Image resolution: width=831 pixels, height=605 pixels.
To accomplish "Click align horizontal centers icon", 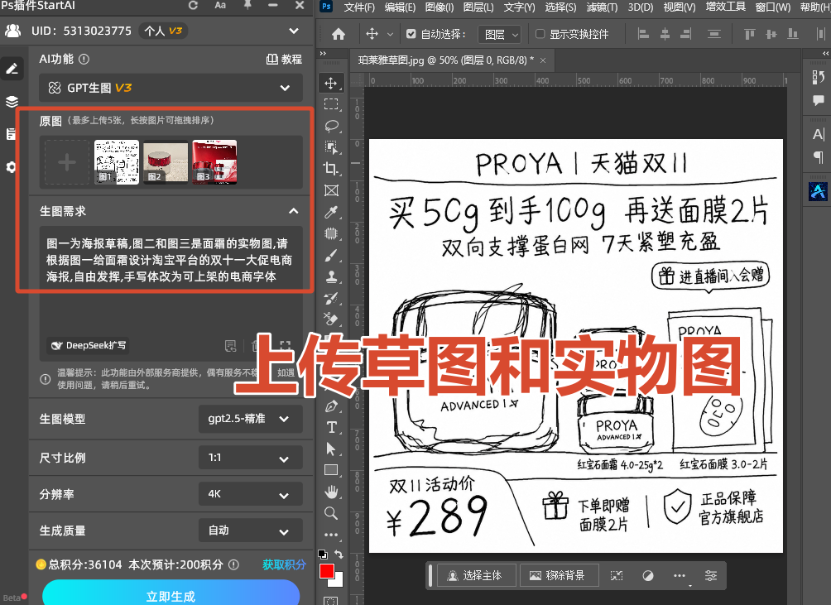I will 665,35.
